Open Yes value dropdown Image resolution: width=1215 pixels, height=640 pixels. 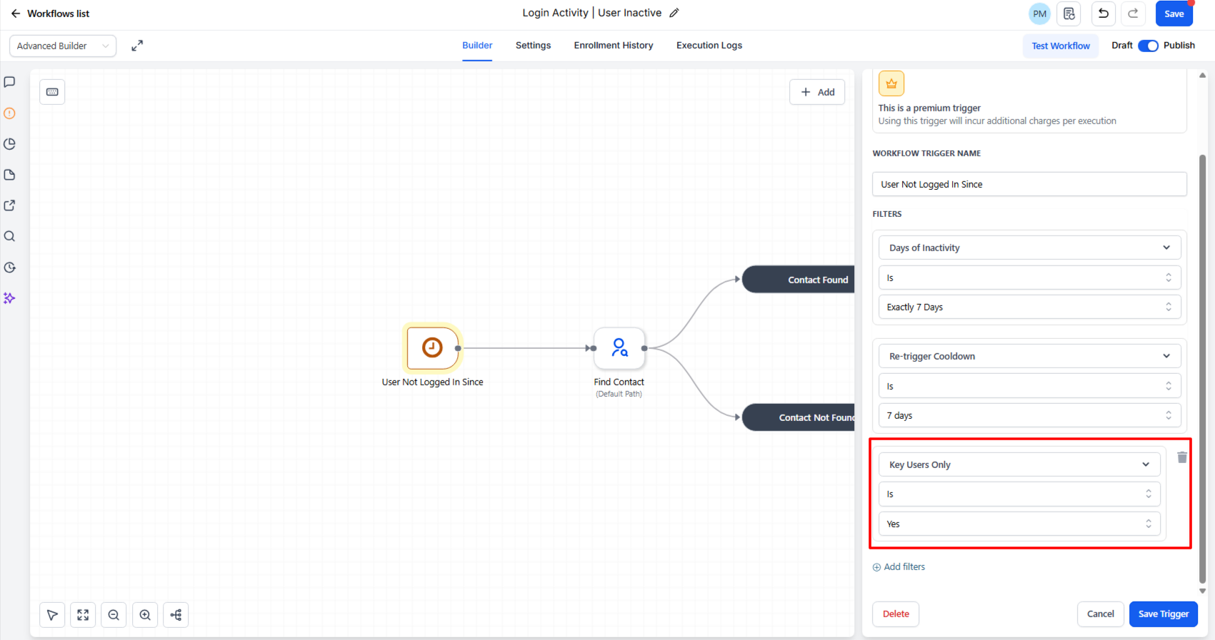(1019, 524)
